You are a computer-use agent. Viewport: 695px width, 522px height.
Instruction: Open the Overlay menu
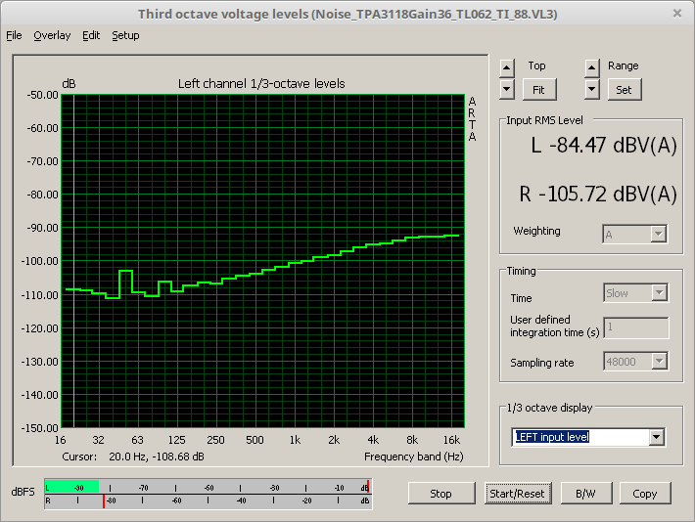pos(52,35)
